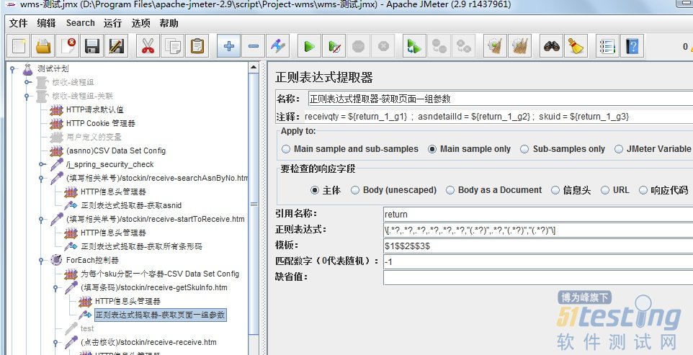Click Remote stop all icon

(439, 46)
